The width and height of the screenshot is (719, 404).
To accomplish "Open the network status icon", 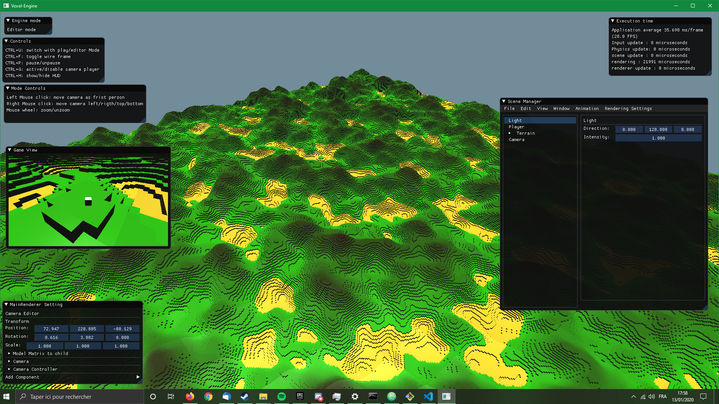I will (643, 397).
